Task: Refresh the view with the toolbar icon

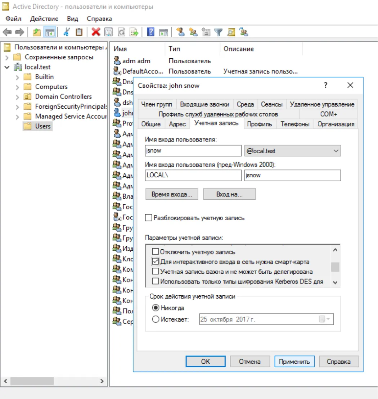Action: tap(121, 32)
